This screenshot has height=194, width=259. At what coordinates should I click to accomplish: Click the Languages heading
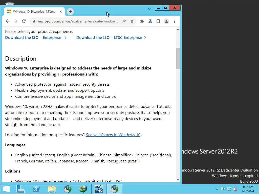[x=15, y=145]
